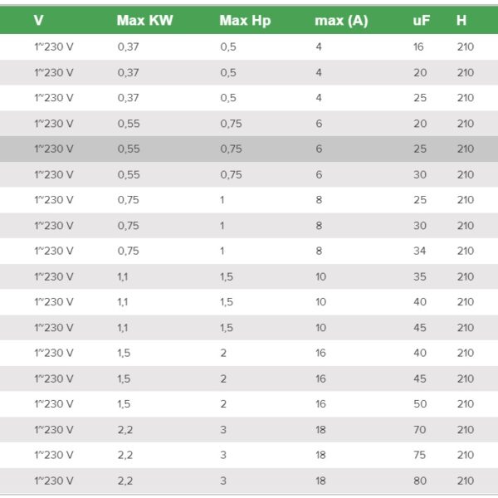
Task: Select the 1,1 KW row with 40 uF
Action: (x=249, y=302)
